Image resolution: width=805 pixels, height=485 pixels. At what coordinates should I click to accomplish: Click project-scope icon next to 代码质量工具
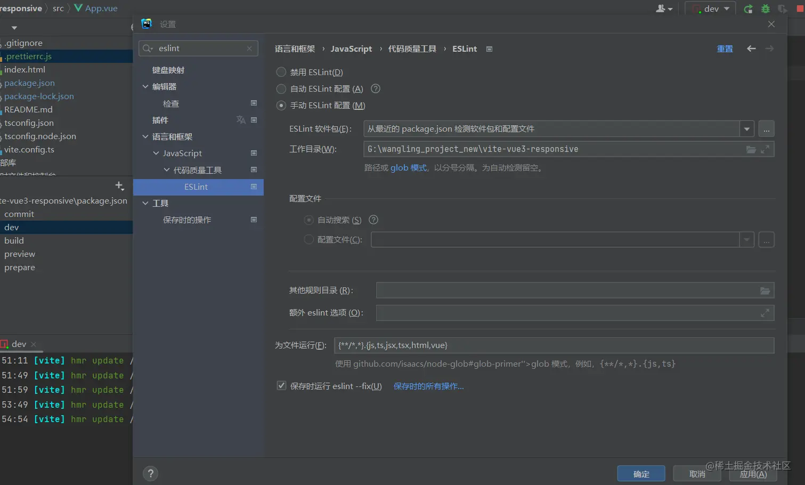(x=254, y=169)
